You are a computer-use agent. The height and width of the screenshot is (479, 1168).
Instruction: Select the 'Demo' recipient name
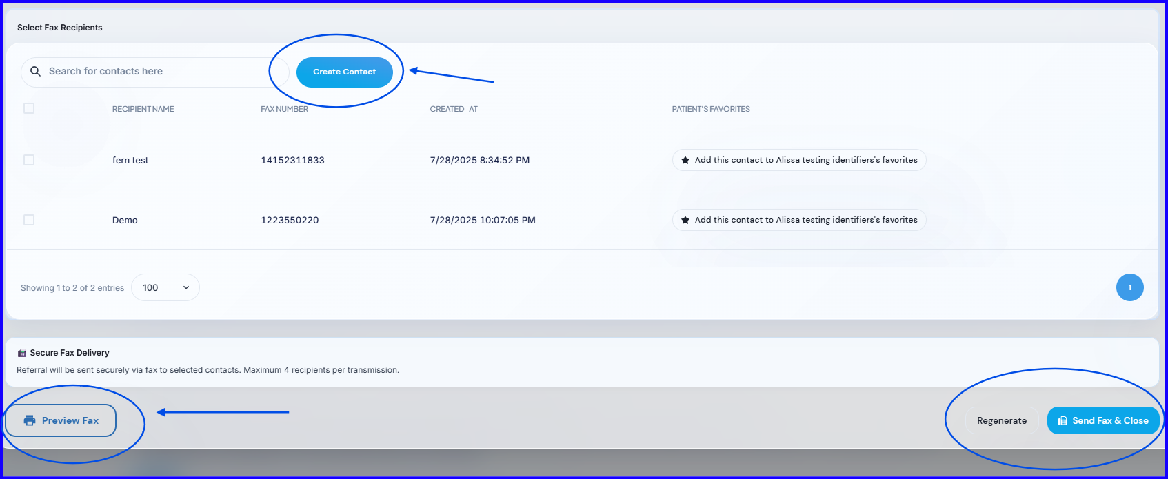(125, 220)
